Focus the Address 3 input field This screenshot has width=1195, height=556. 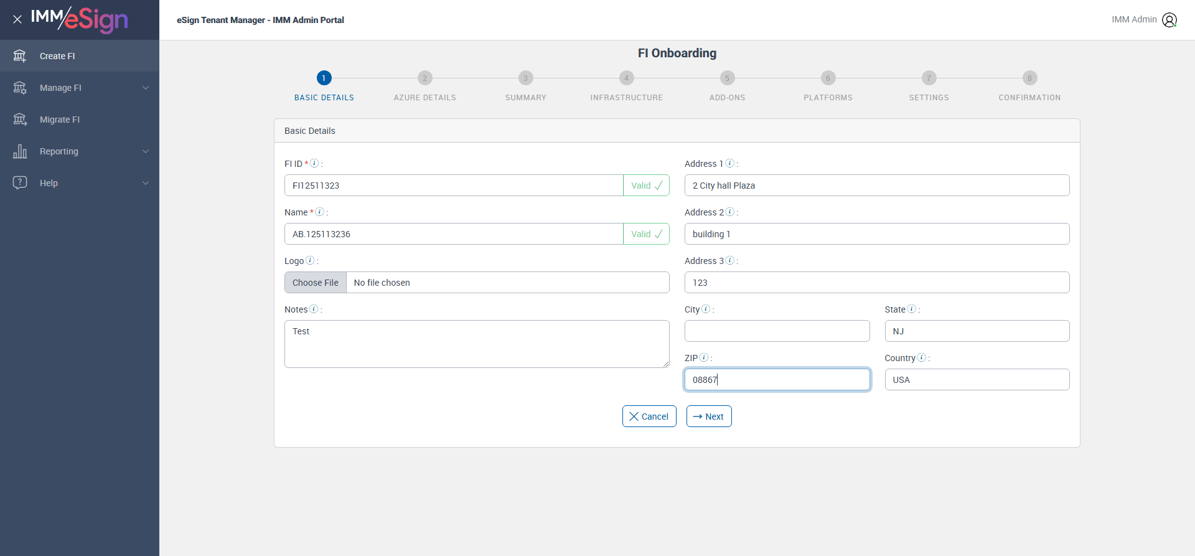click(877, 283)
